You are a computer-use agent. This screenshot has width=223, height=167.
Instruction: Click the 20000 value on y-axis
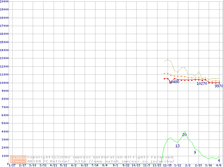[5, 1]
